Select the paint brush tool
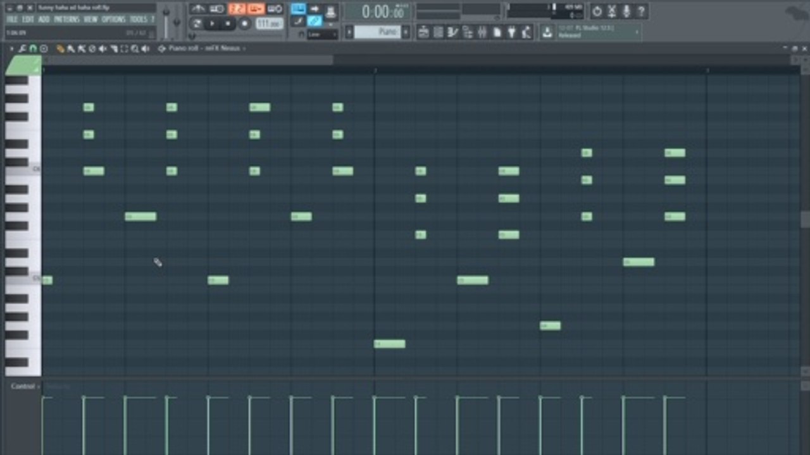Screen dimensions: 810x455 [x=71, y=48]
